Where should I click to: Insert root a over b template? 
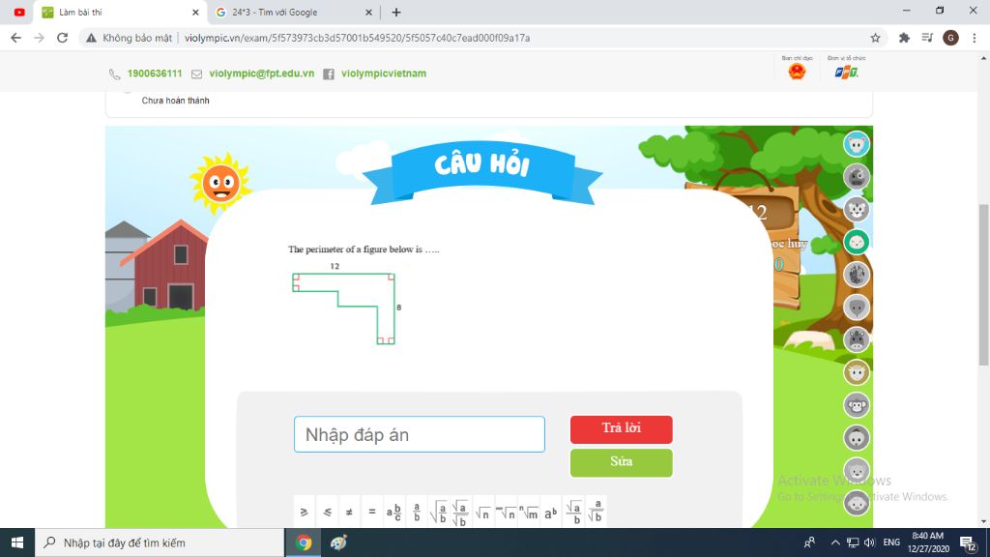(573, 512)
